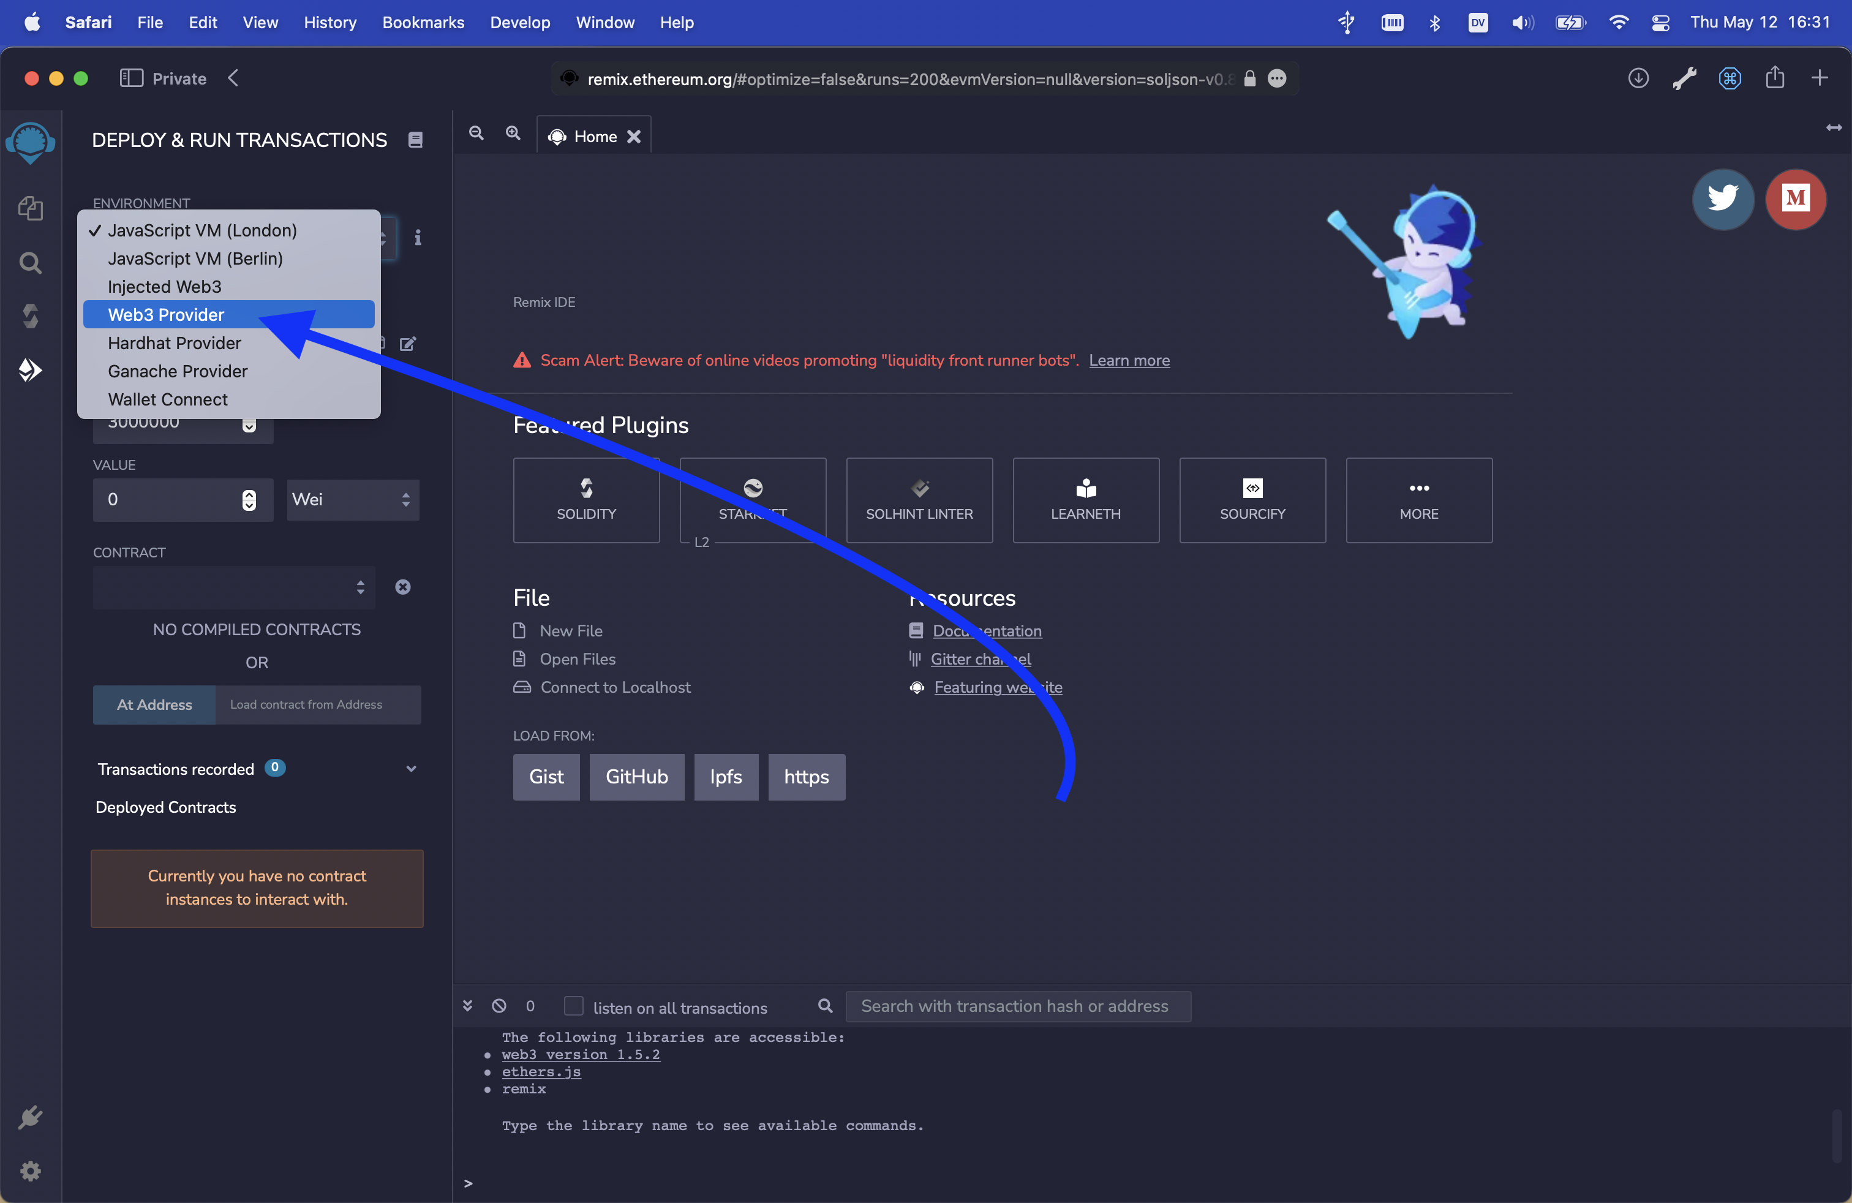Viewport: 1852px width, 1203px height.
Task: Click the Value amount stepper arrows
Action: (249, 500)
